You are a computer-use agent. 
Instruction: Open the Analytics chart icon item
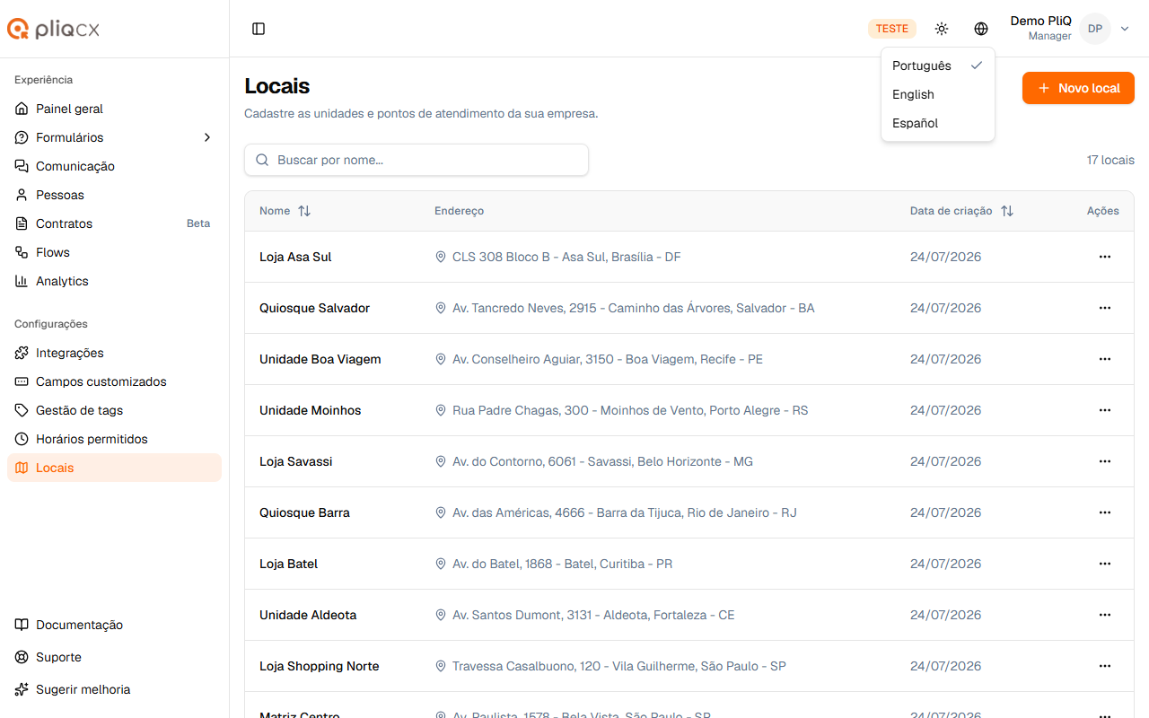pyautogui.click(x=114, y=281)
